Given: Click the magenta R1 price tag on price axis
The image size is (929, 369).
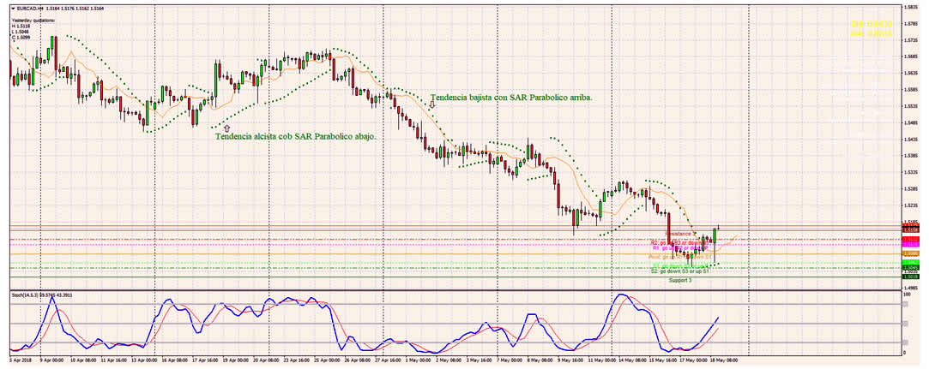Looking at the screenshot, I should point(911,244).
